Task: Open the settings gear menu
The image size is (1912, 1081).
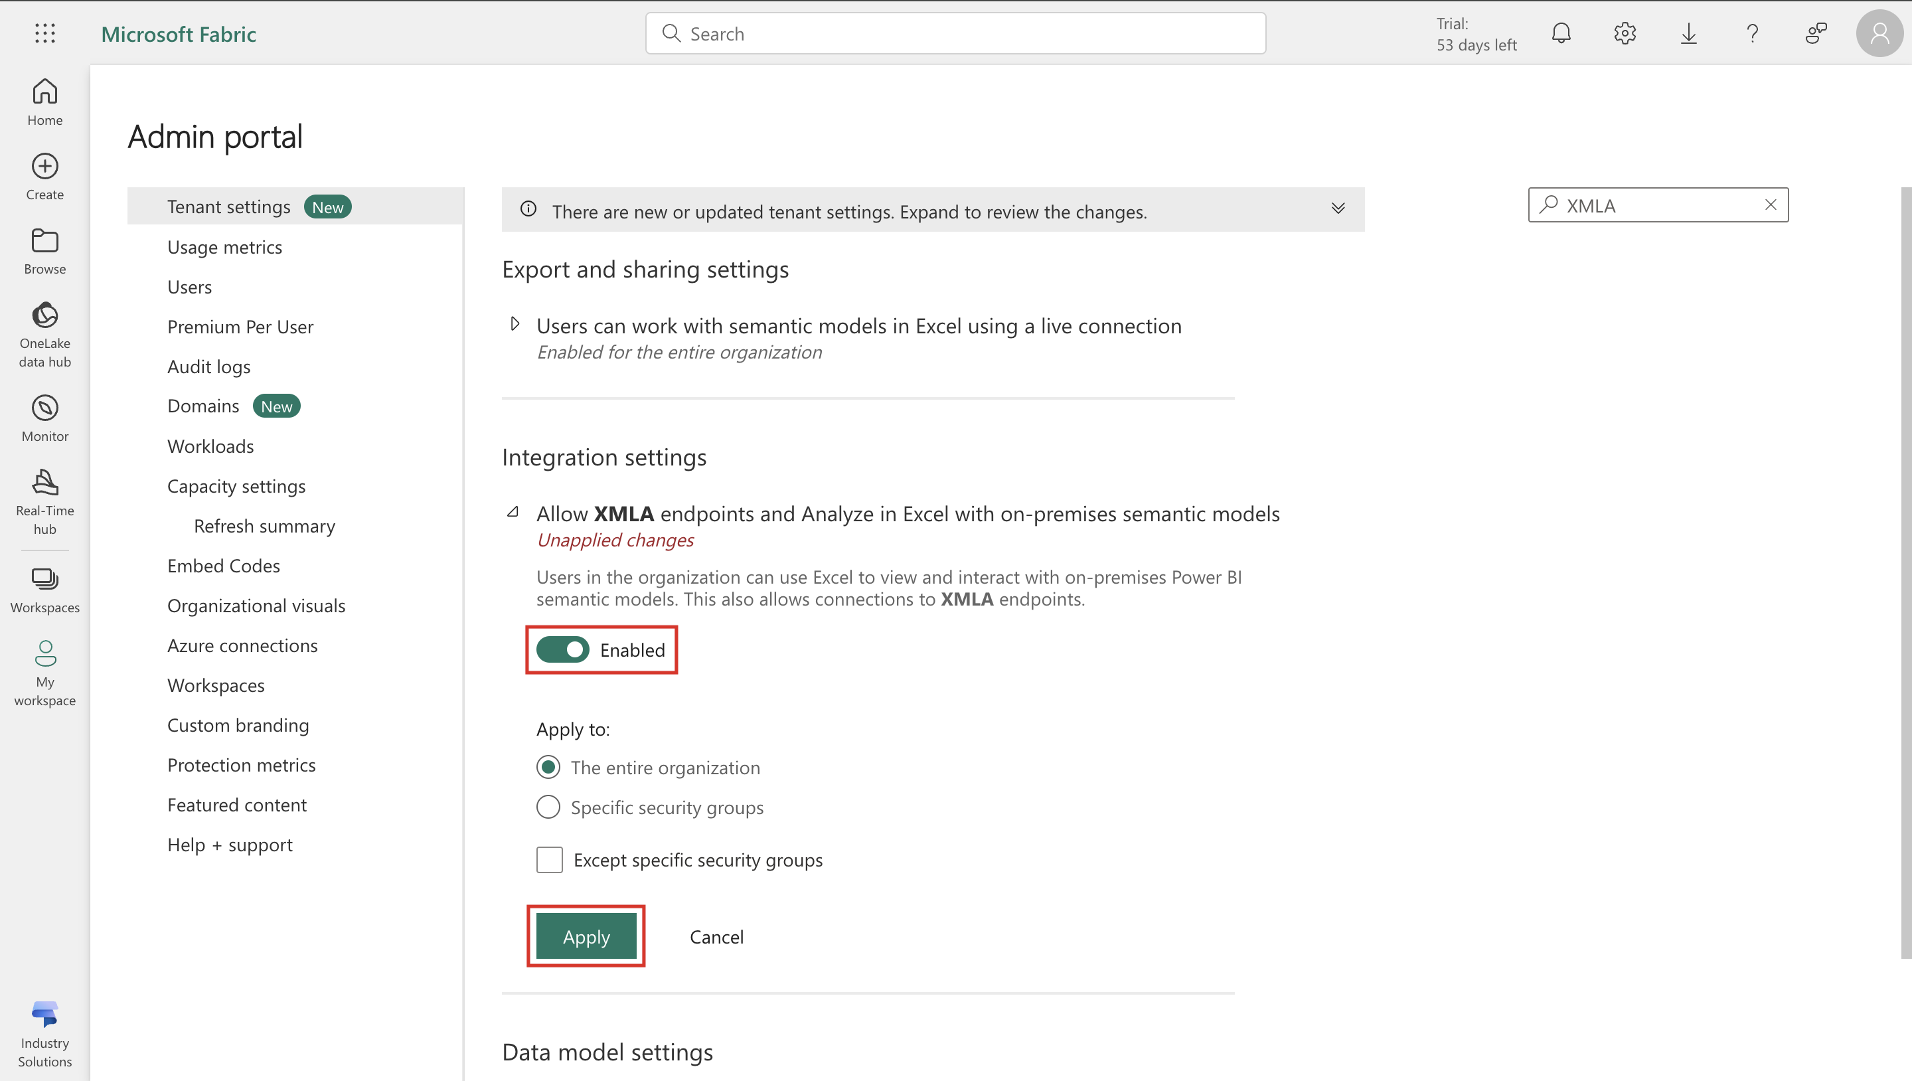Action: tap(1625, 33)
